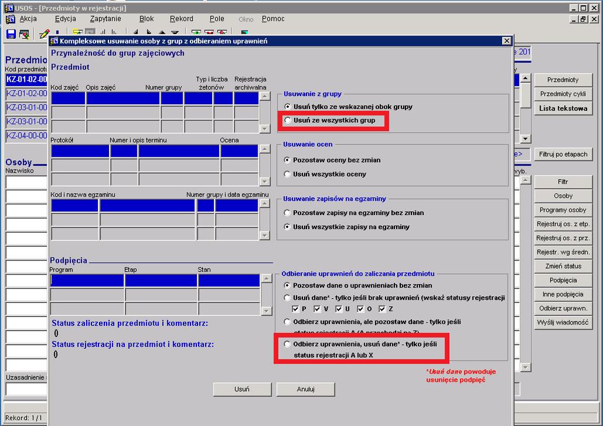Viewport: 603px width, 426px height.
Task: Click the Zmień status button
Action: pos(563,266)
